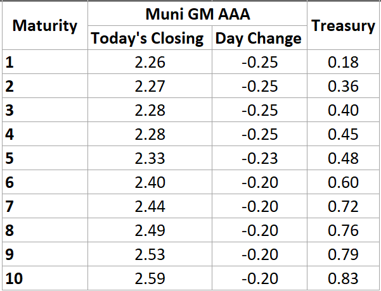Click the Treasury value 0.45
The width and height of the screenshot is (381, 291).
pyautogui.click(x=344, y=135)
